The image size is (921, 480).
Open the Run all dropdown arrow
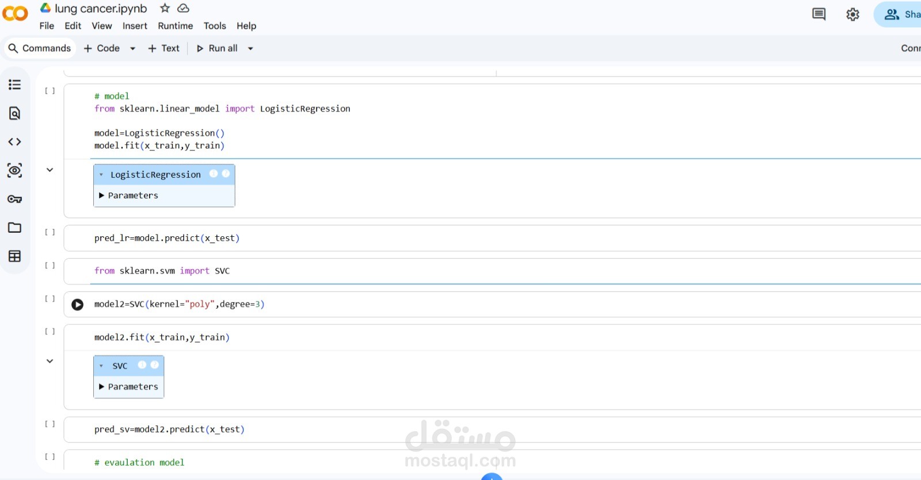[x=250, y=49]
